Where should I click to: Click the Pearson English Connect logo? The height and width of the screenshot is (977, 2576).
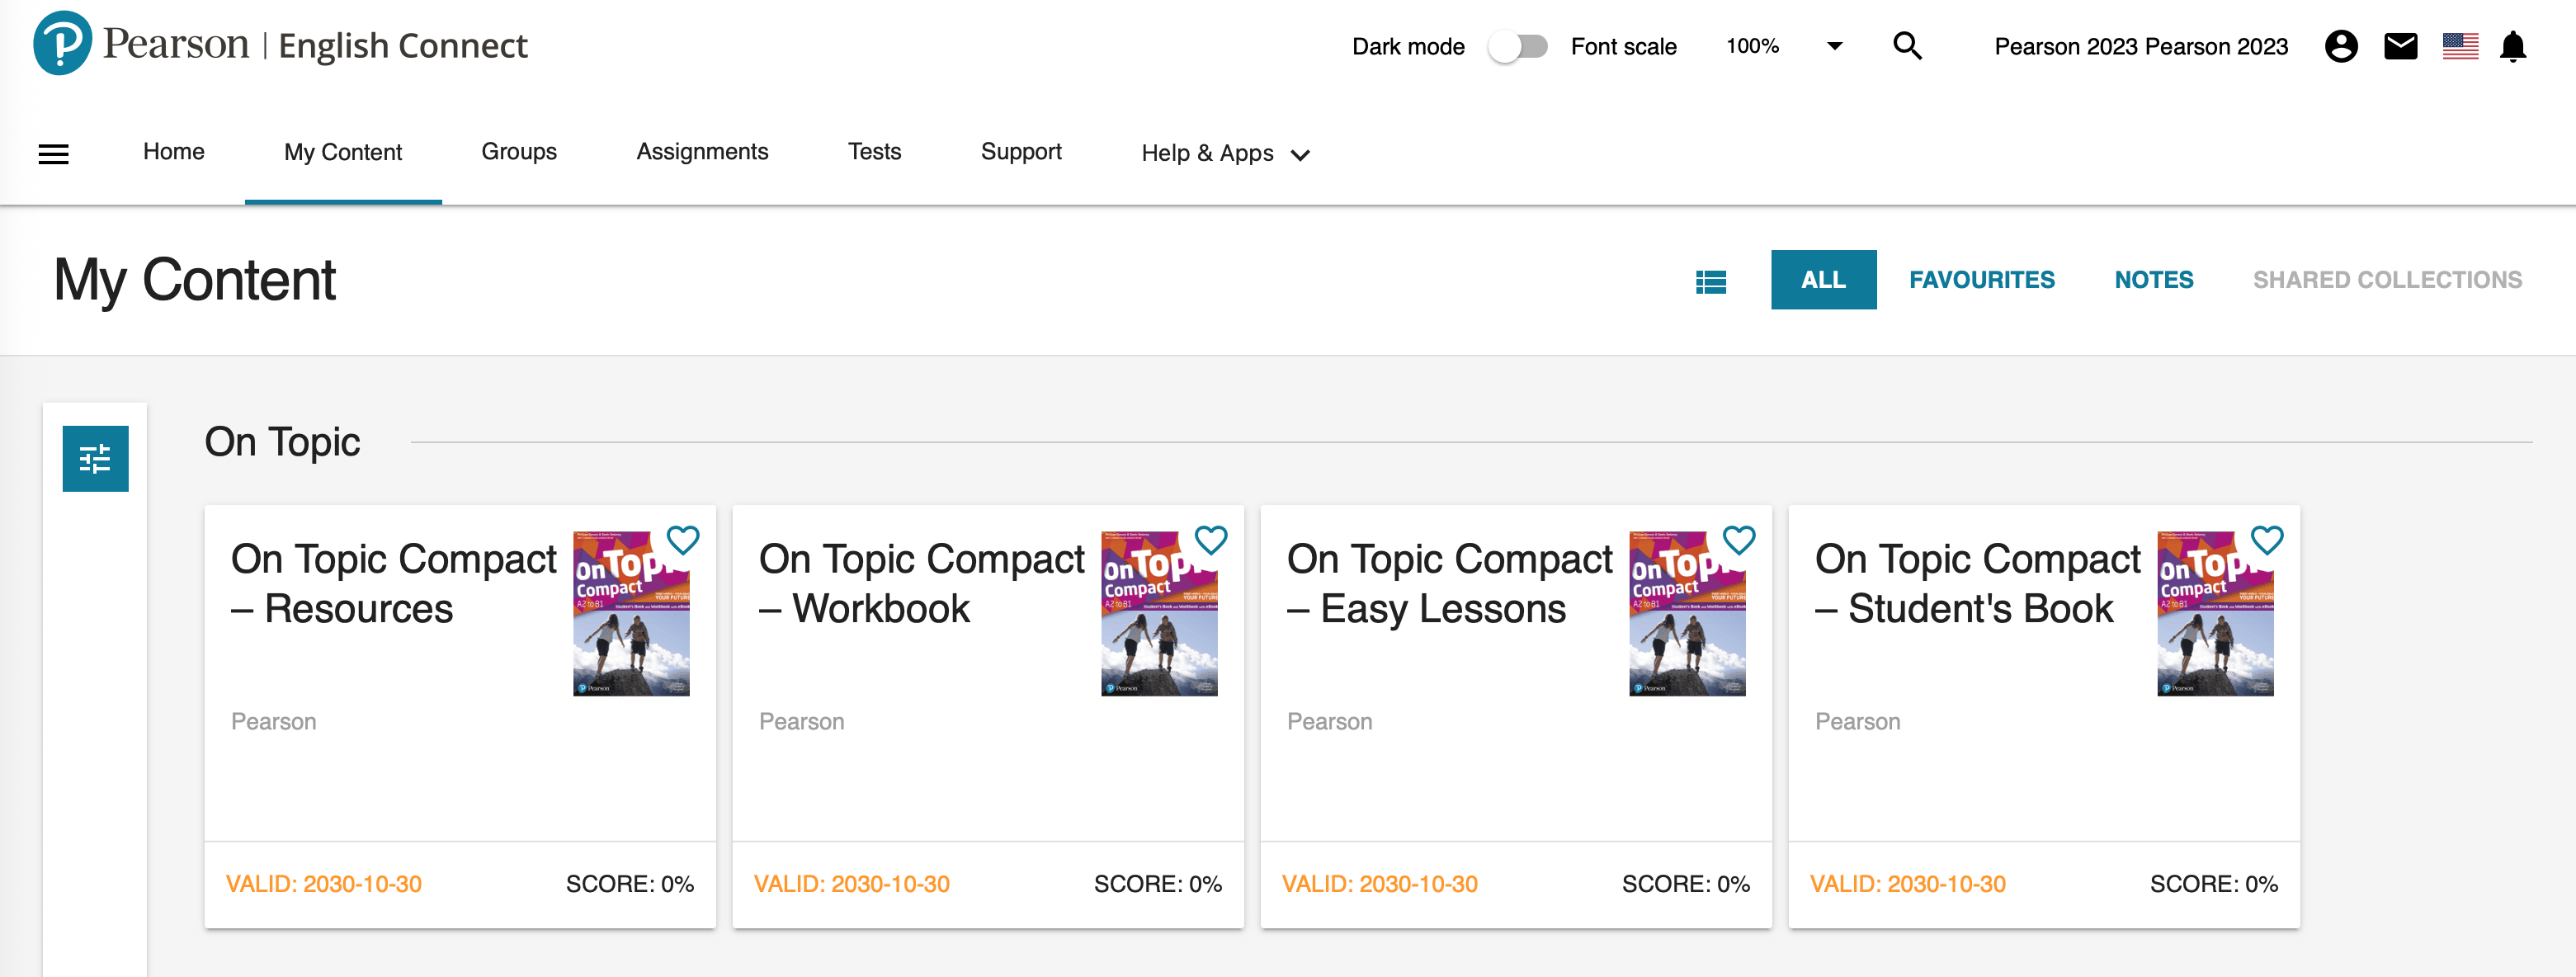280,44
